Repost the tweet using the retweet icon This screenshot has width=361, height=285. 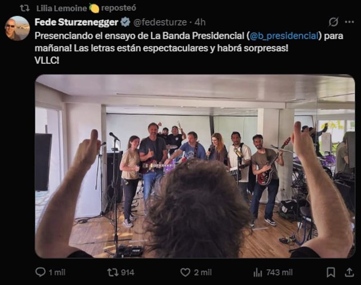(x=112, y=272)
